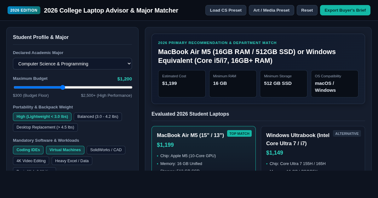
Task: Click the Load CS Preset button
Action: 226,10
